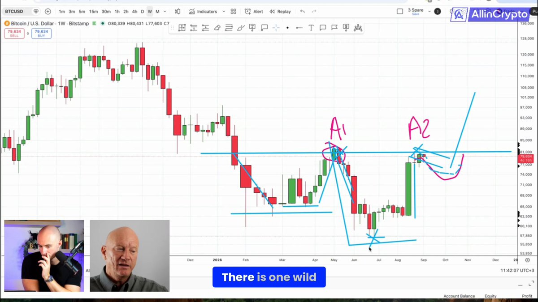Click the Equity label in bottom bar
Viewport: 538px width, 302px height.
pyautogui.click(x=490, y=296)
